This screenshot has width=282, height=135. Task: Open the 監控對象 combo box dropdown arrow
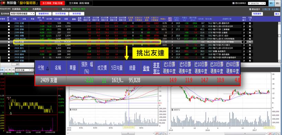(31, 13)
